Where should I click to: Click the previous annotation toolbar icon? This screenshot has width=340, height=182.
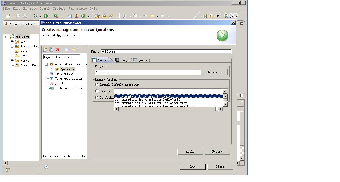click(135, 16)
